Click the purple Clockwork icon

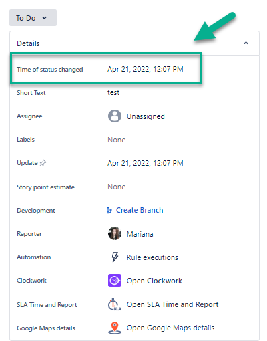point(115,280)
